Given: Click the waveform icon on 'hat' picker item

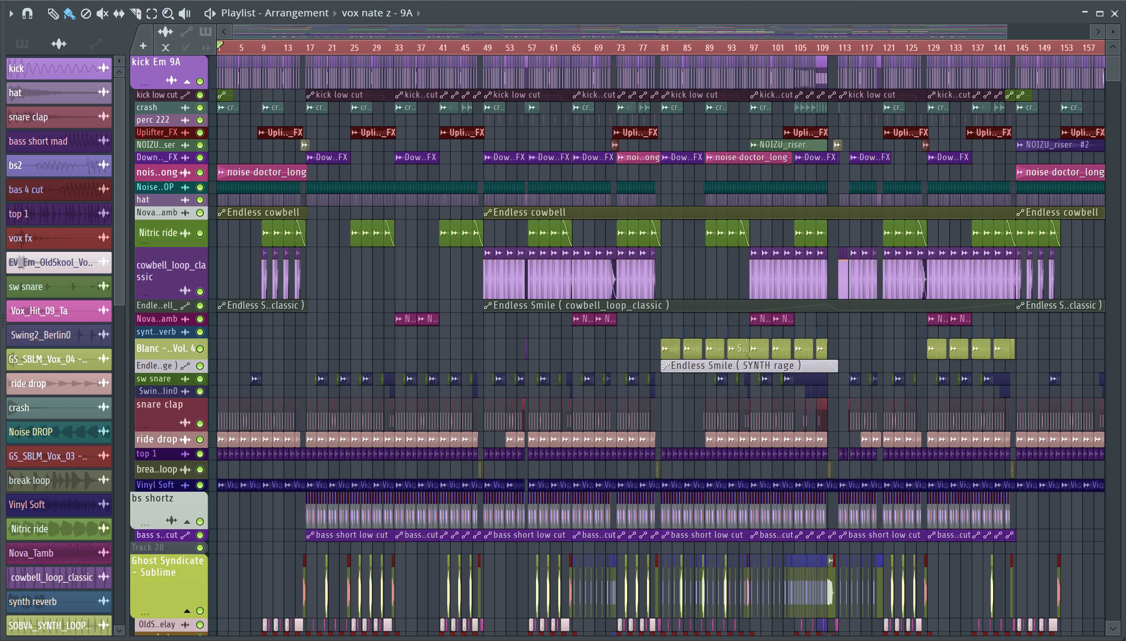Looking at the screenshot, I should click(104, 92).
